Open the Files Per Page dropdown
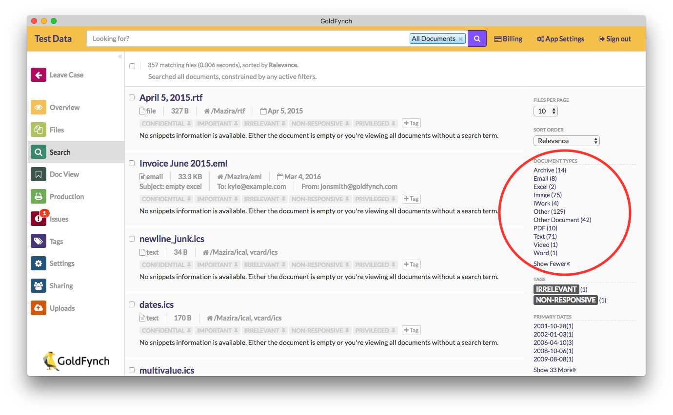 pos(545,111)
